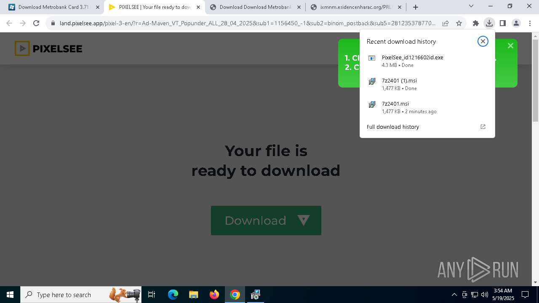The image size is (539, 303).
Task: Click the 7z2401.msi file icon
Action: (372, 104)
